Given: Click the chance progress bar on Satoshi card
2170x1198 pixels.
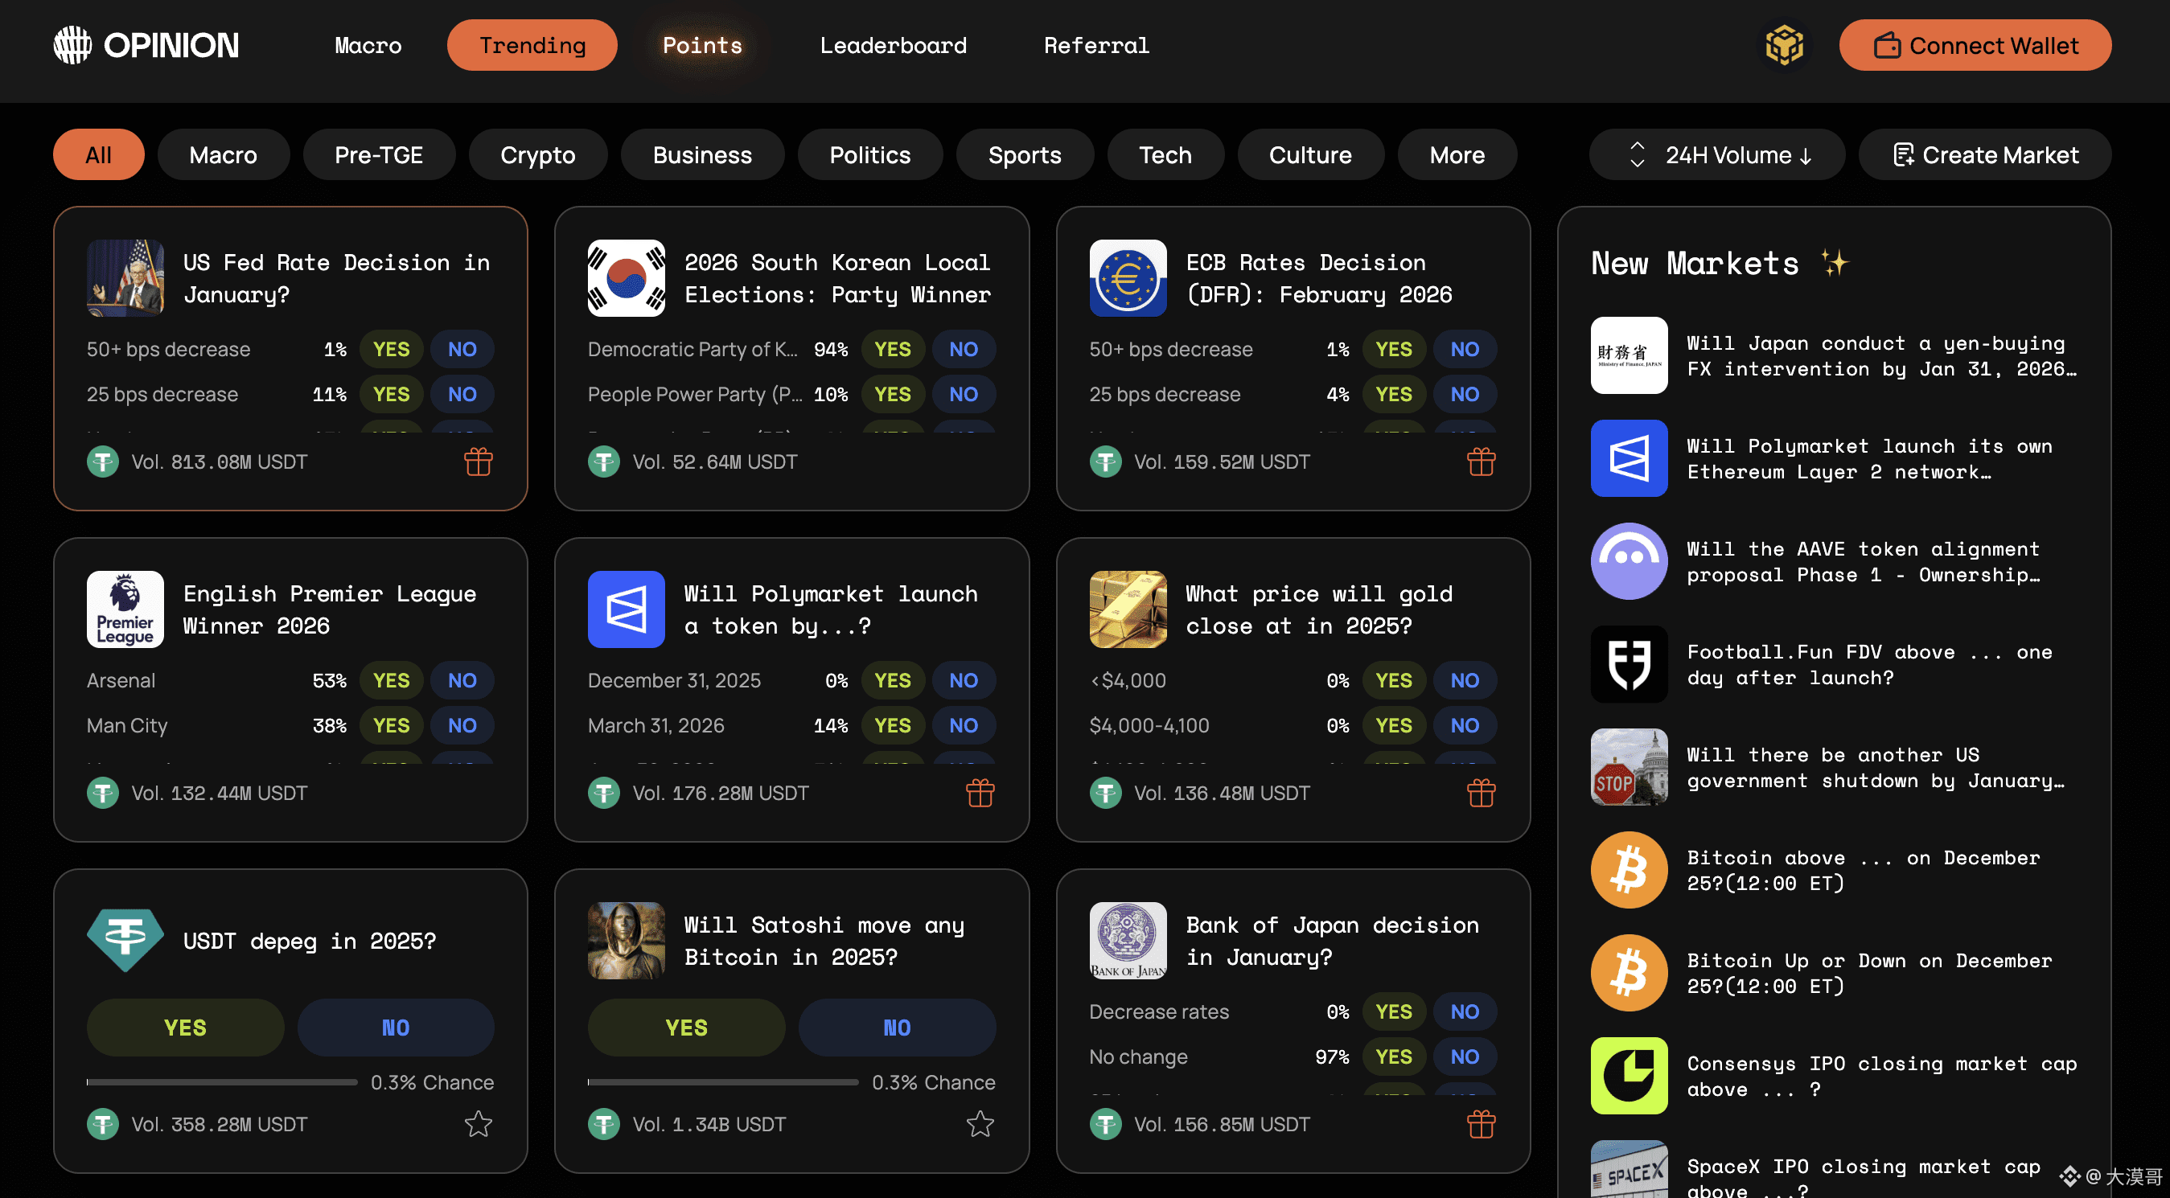Looking at the screenshot, I should (x=722, y=1082).
